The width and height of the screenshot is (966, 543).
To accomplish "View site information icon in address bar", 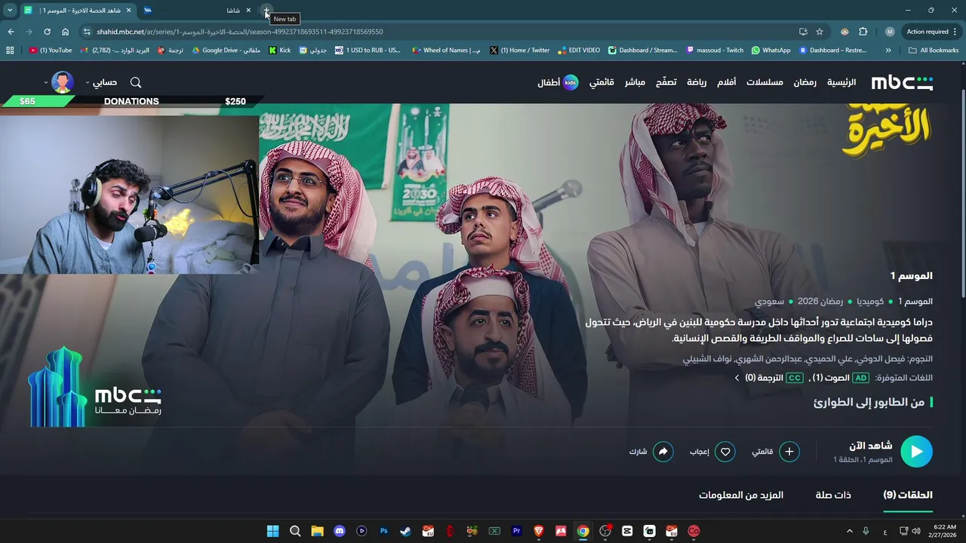I will pos(87,32).
